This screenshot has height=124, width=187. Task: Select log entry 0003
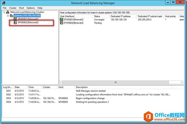[x=8, y=98]
